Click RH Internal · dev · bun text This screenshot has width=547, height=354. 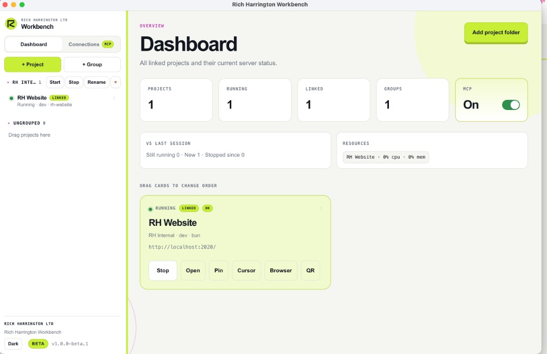tap(175, 235)
